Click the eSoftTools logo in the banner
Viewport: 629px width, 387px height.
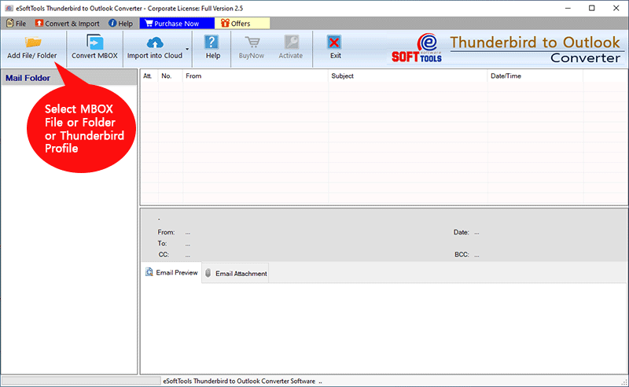click(417, 48)
